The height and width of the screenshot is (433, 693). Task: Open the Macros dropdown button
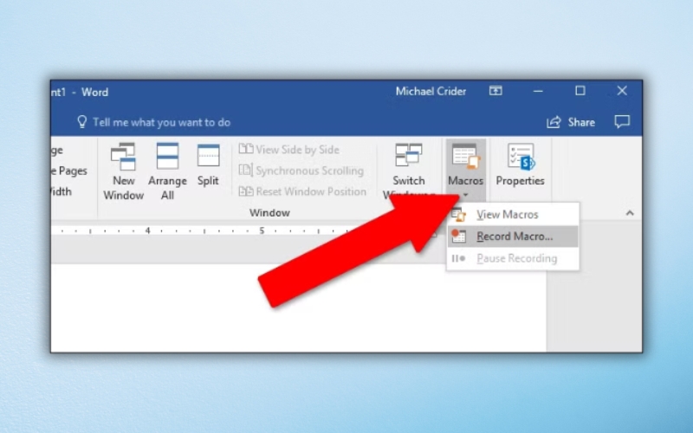click(466, 171)
